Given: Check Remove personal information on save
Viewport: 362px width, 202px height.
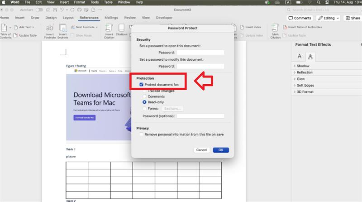Looking at the screenshot, I should 141,134.
